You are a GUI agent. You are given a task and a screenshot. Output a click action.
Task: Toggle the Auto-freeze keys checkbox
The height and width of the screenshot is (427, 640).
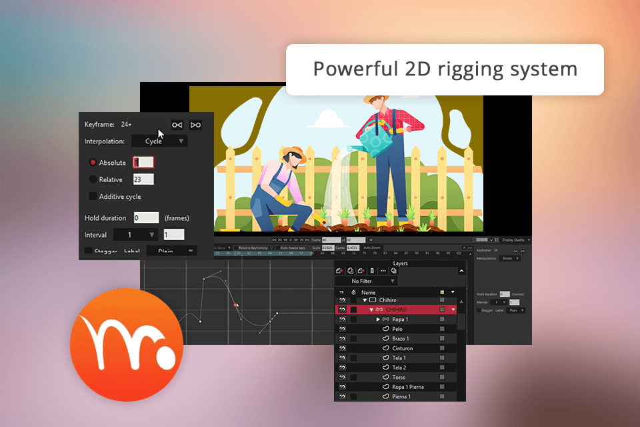pos(278,248)
